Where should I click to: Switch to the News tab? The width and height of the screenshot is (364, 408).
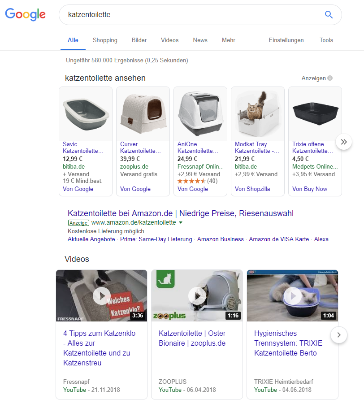[200, 40]
